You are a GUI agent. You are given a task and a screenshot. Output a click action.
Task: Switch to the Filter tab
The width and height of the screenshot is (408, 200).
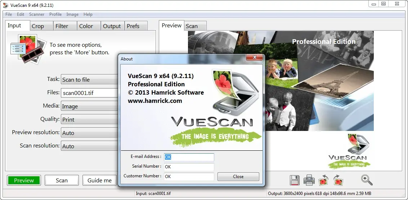click(x=65, y=26)
